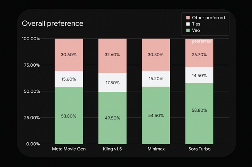The height and width of the screenshot is (167, 252).
Task: Select the Meta Movie Gen axis label
Action: [69, 149]
